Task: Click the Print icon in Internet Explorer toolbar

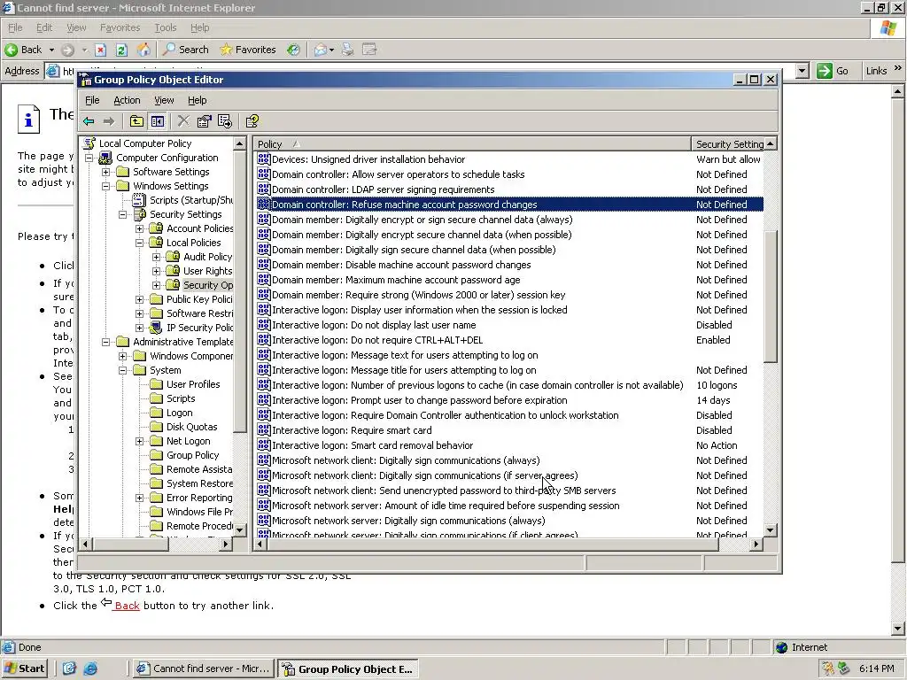Action: point(347,50)
